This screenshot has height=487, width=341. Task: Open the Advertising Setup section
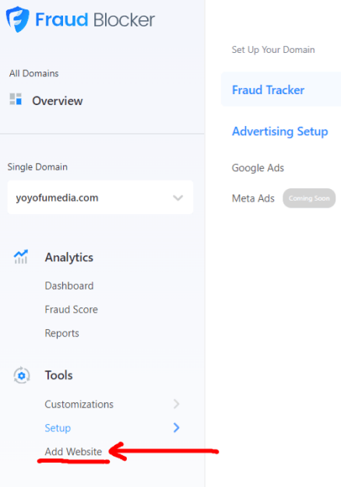click(280, 131)
